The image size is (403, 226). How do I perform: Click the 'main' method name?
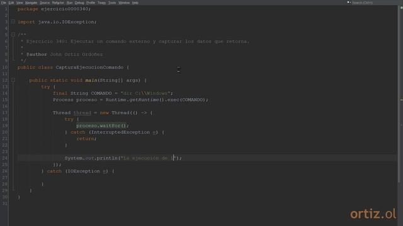91,80
